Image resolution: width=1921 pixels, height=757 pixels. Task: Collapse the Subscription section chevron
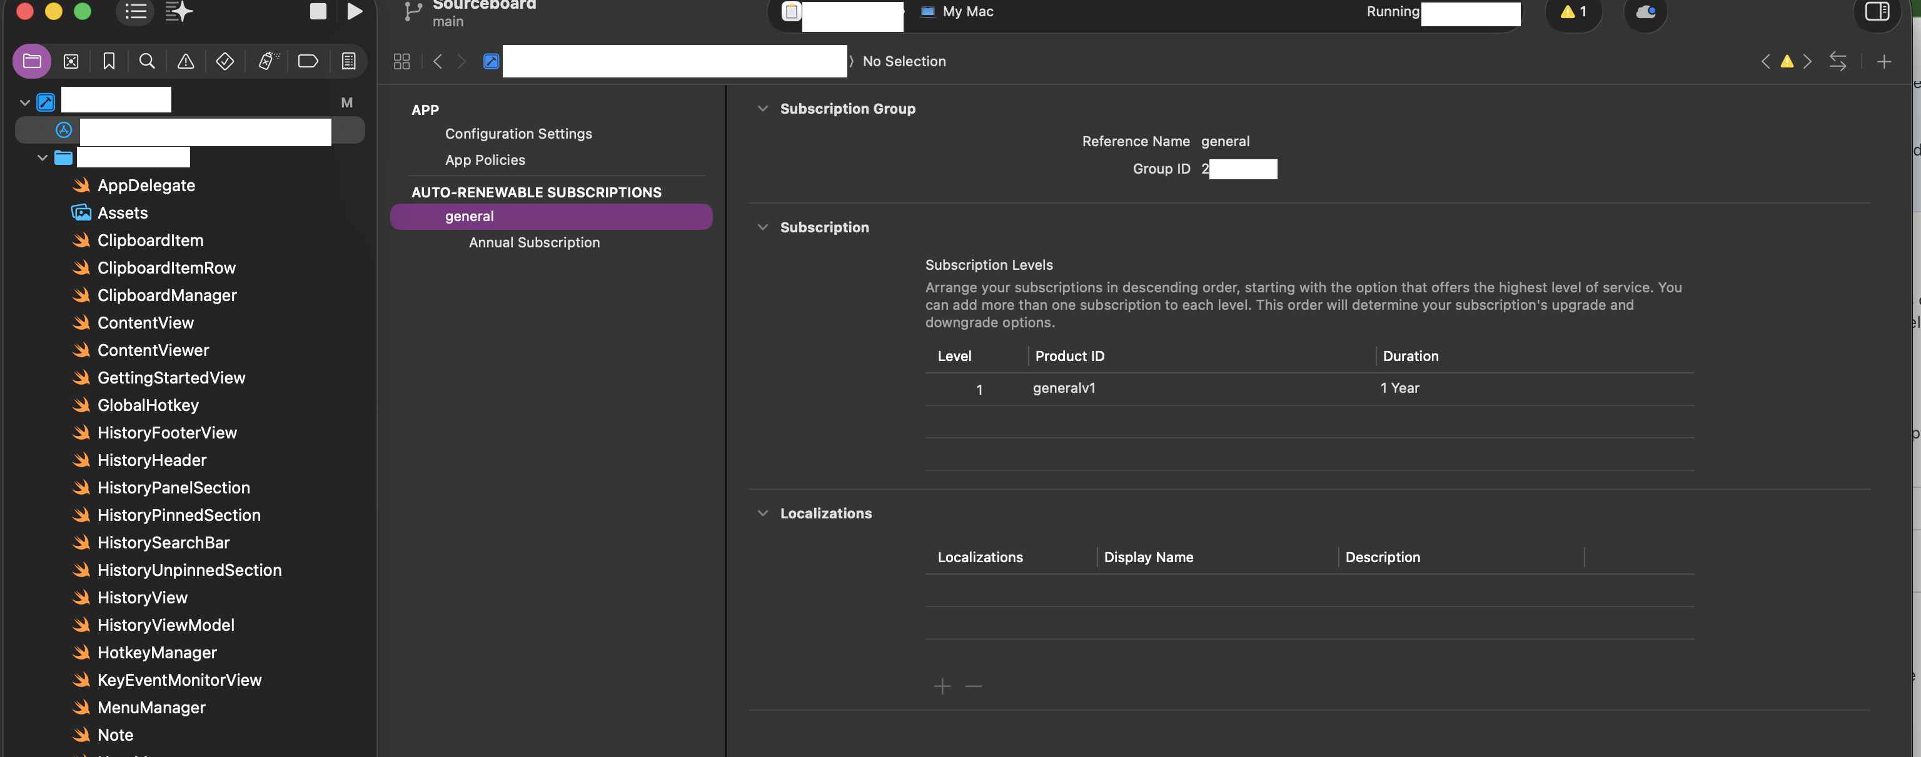pyautogui.click(x=762, y=227)
